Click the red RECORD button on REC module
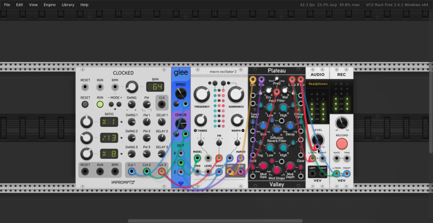Viewport: 433px width, 223px height. 342,144
